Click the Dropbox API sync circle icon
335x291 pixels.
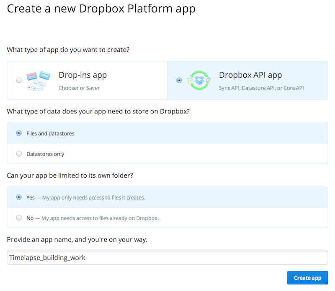point(199,80)
